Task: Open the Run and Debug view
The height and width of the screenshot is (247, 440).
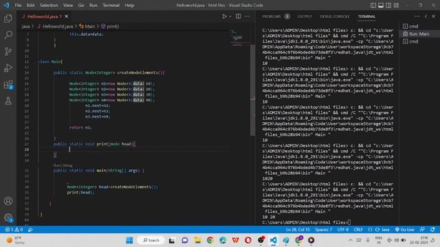Action: 8,68
